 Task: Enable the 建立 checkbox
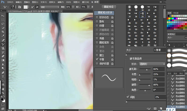click(x=97, y=55)
